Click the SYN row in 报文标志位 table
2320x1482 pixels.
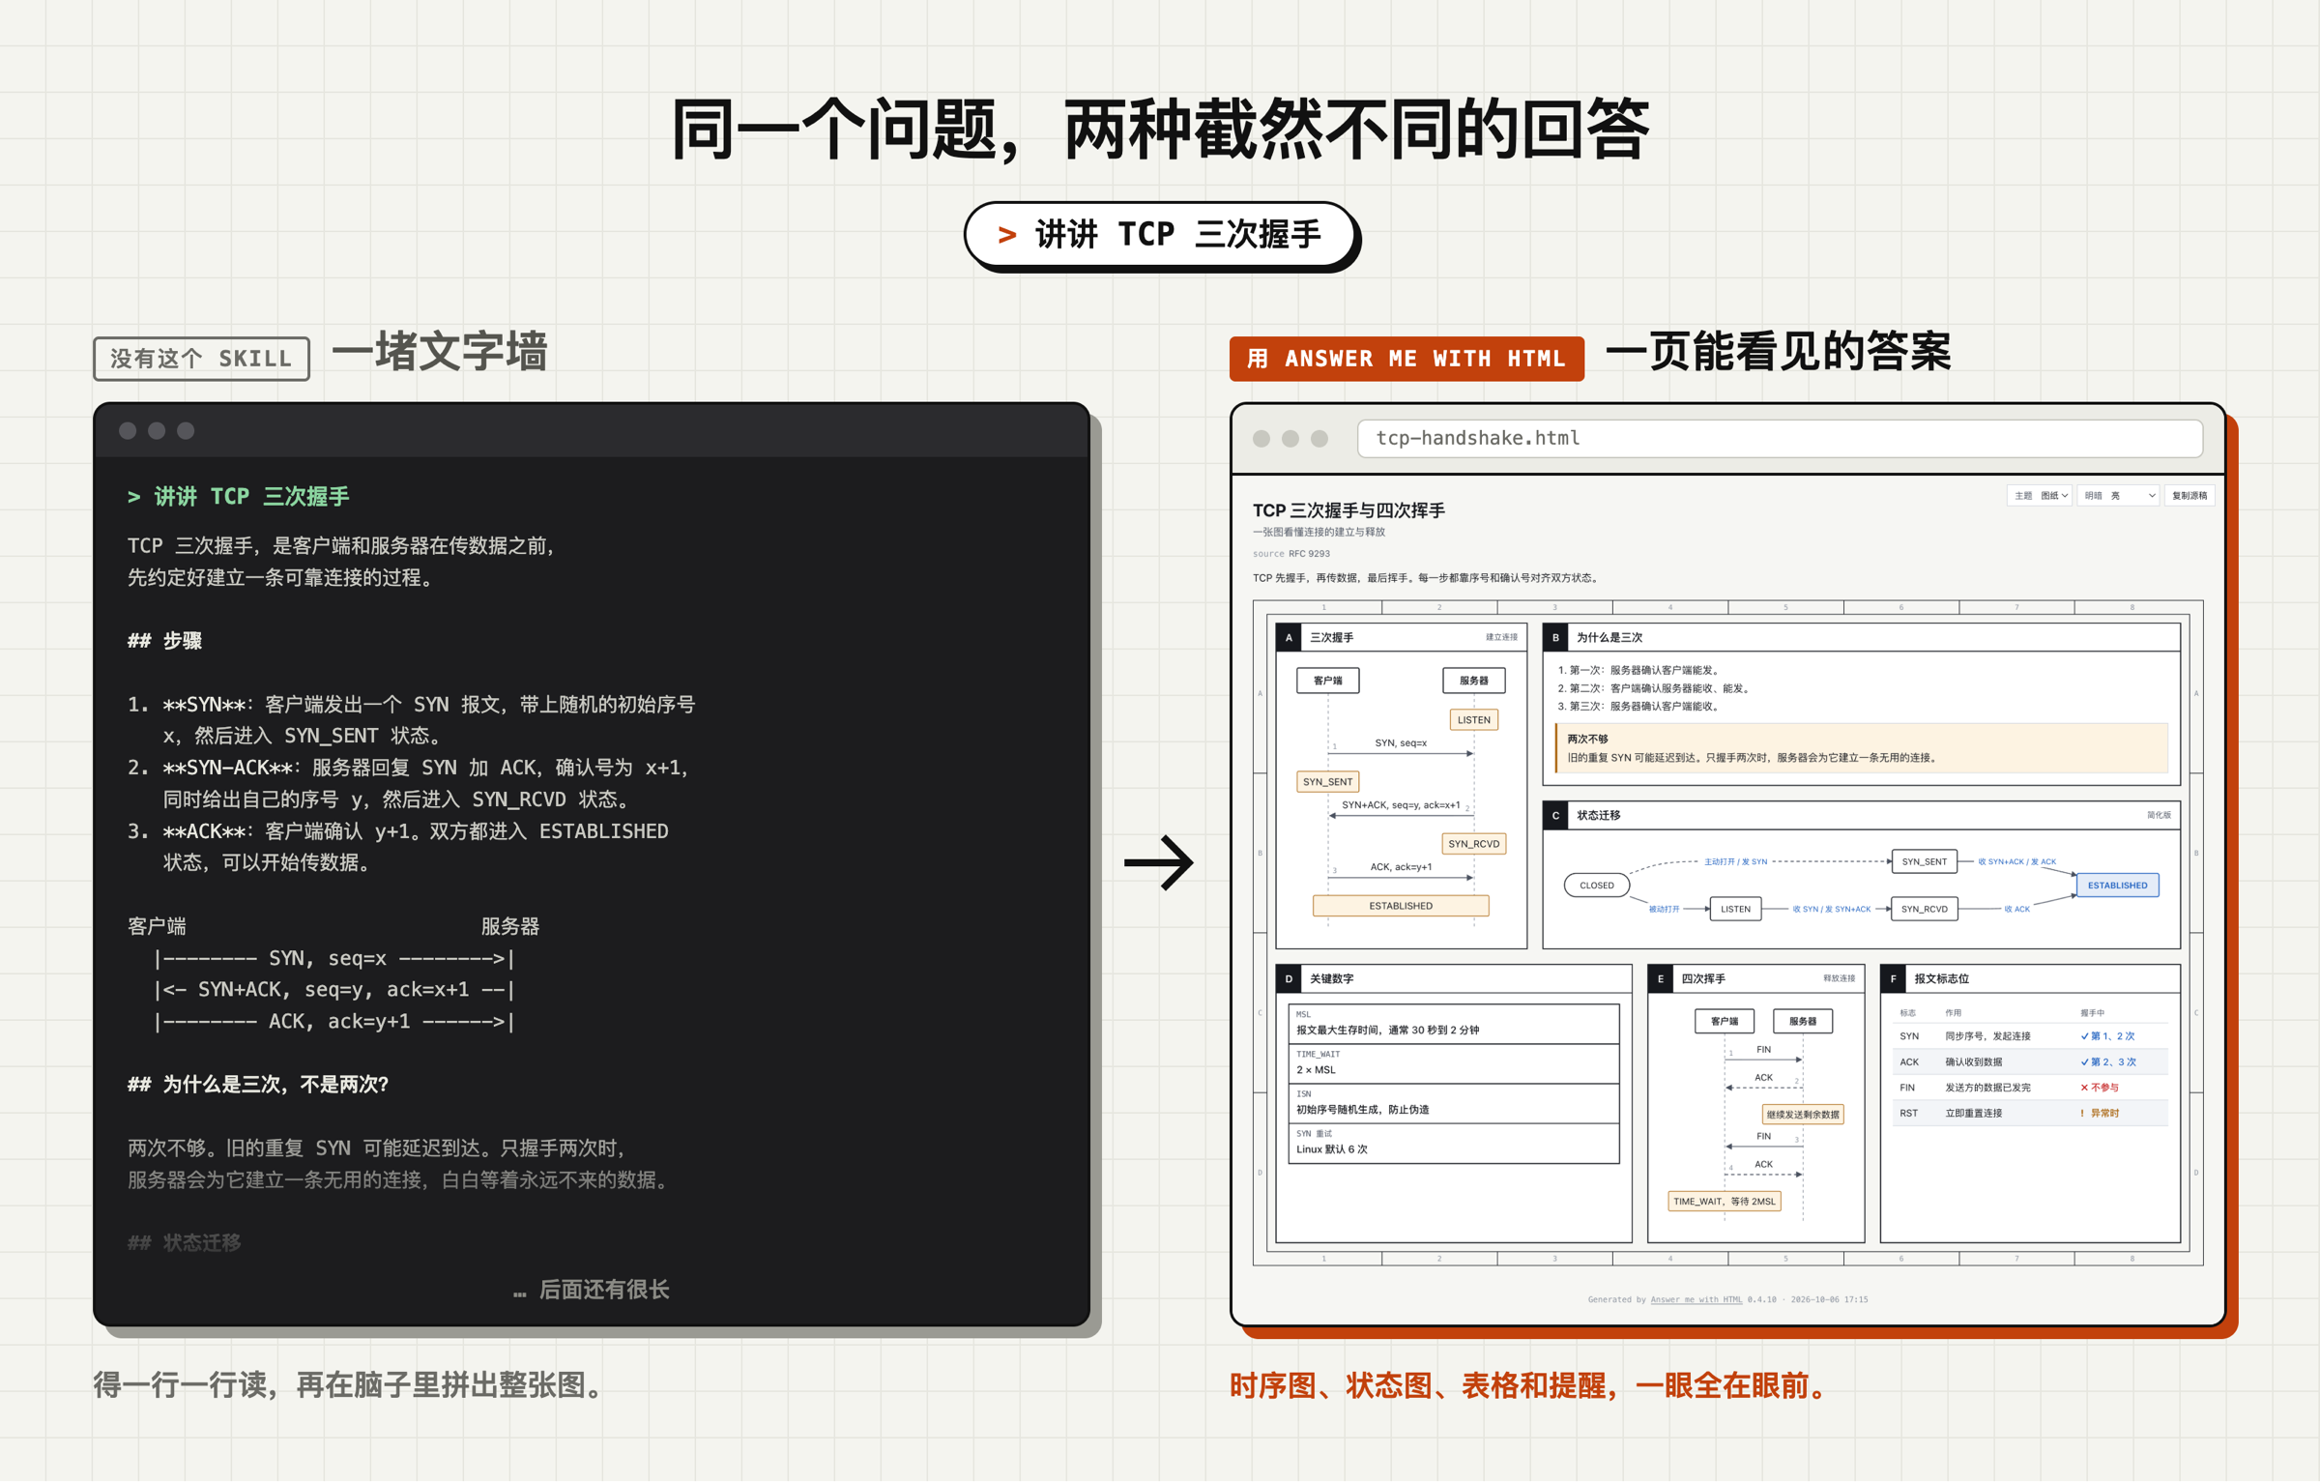[x=2029, y=1036]
